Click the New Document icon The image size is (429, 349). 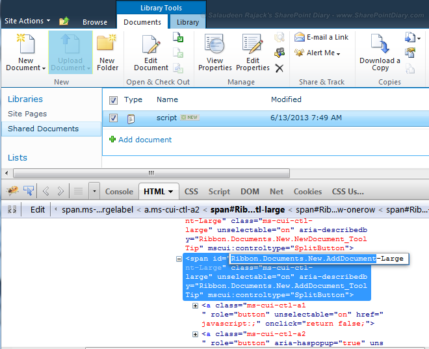click(26, 44)
